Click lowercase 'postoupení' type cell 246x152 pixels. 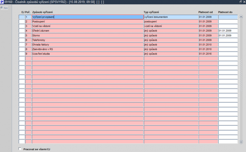[x=171, y=21]
